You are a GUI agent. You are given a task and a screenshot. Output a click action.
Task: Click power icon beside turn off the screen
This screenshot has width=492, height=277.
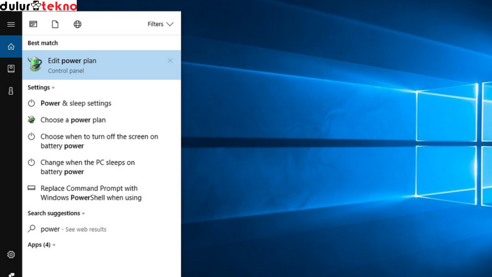pyautogui.click(x=32, y=136)
